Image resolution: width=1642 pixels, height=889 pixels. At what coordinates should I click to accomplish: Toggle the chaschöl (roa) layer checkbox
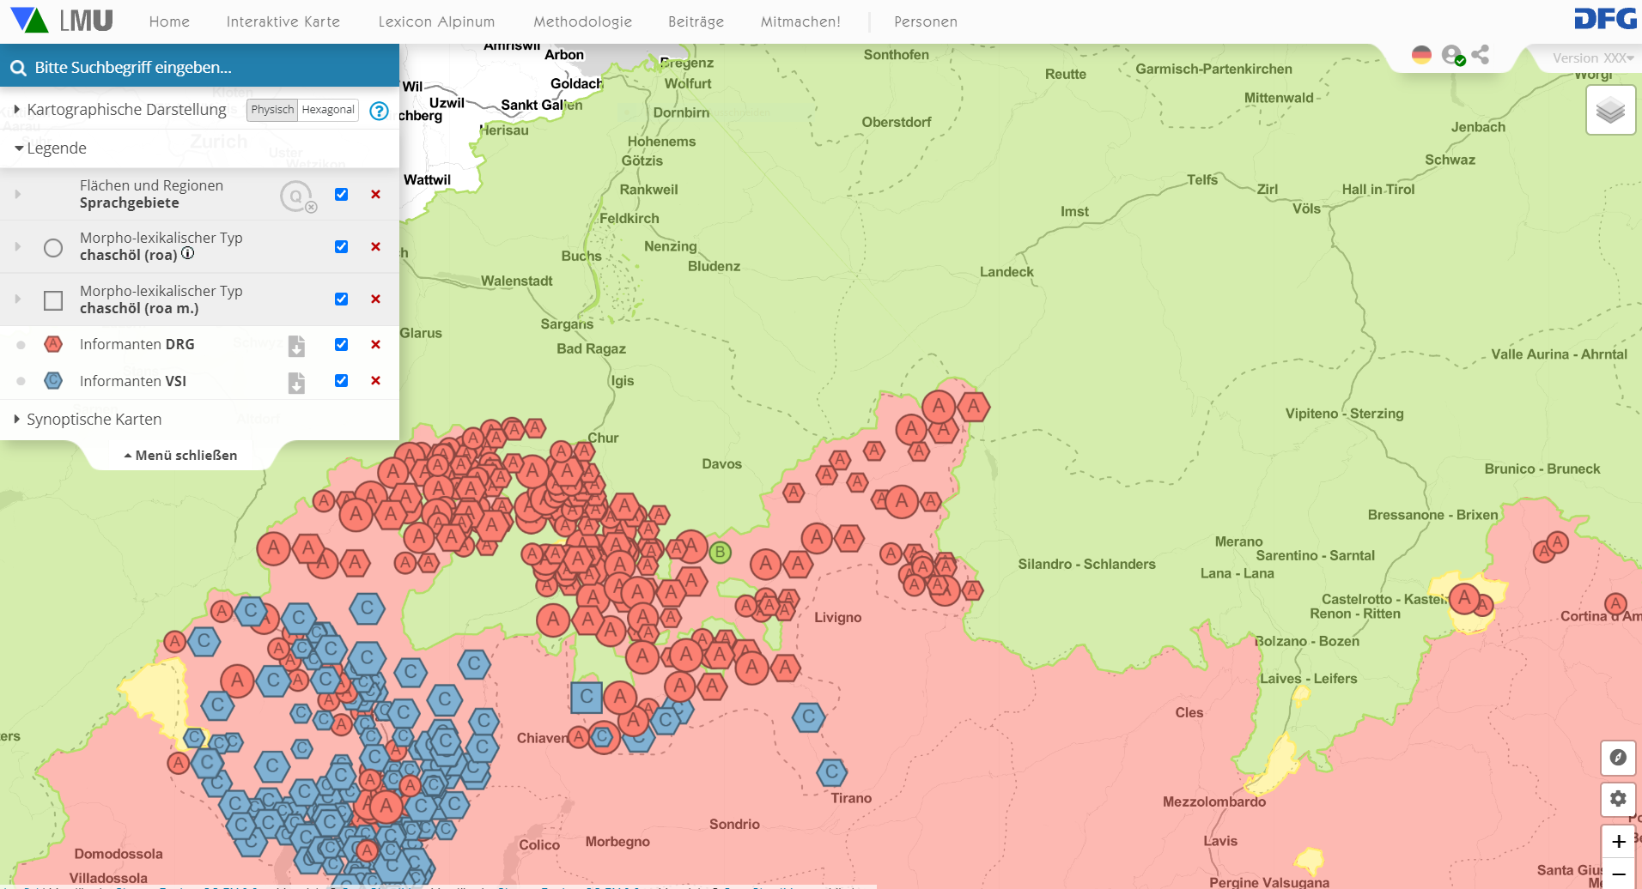click(341, 247)
